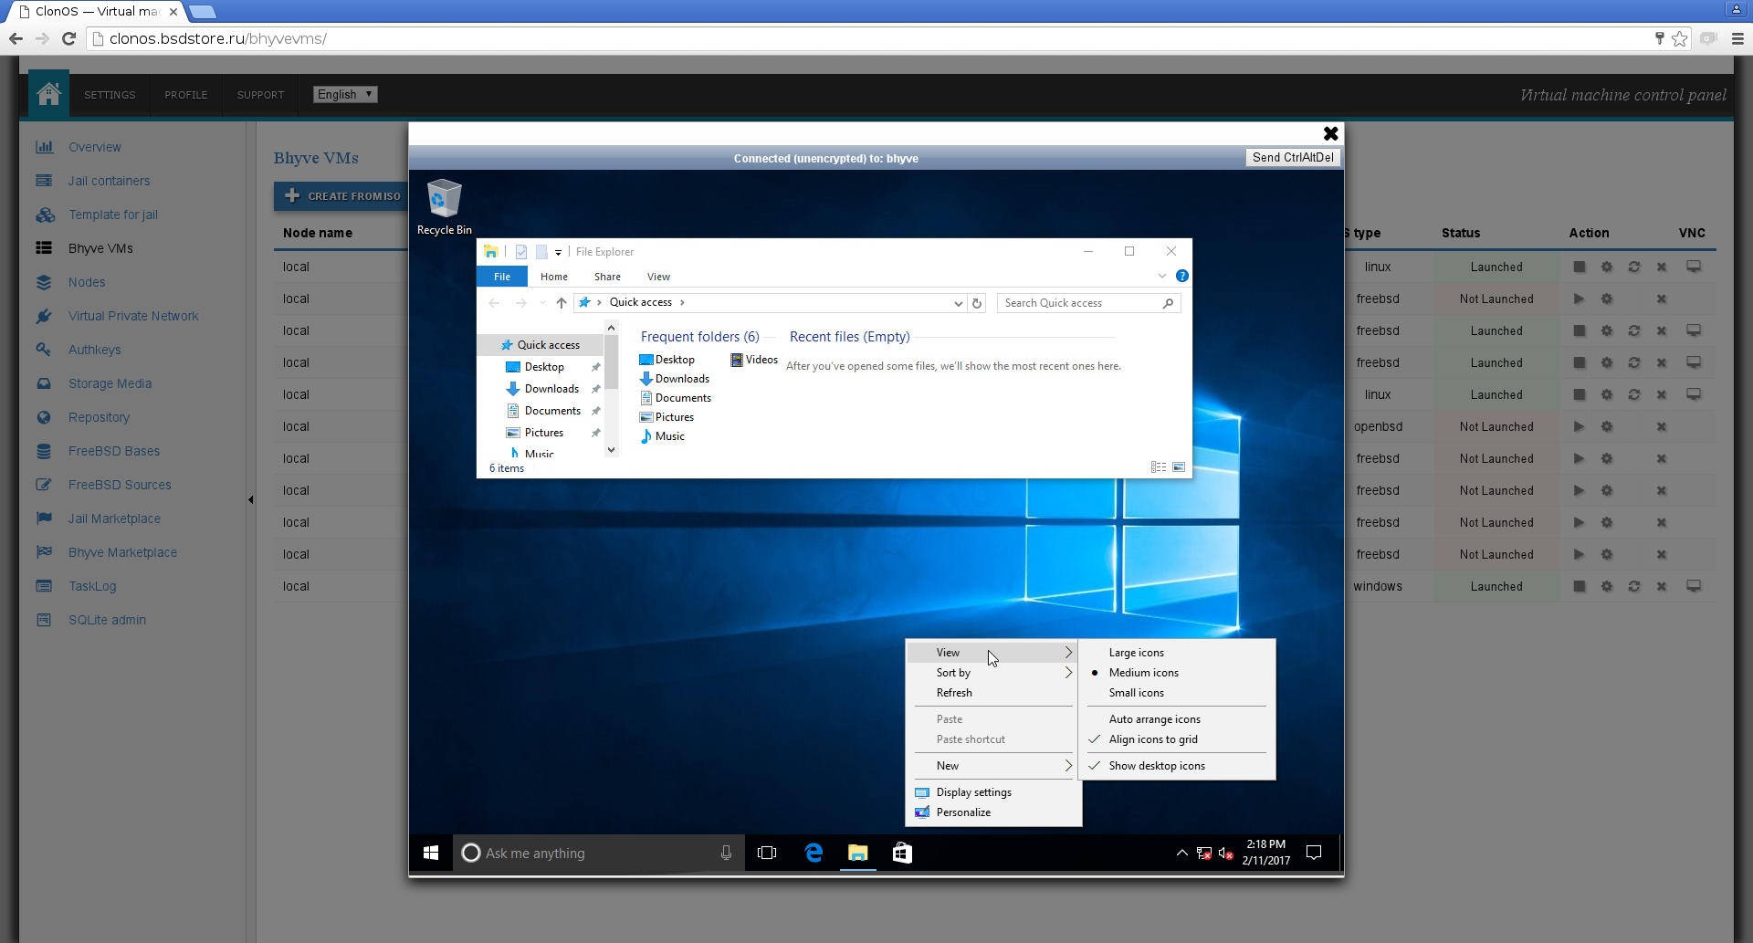Image resolution: width=1753 pixels, height=943 pixels.
Task: Open Display settings from the context menu
Action: click(x=993, y=792)
